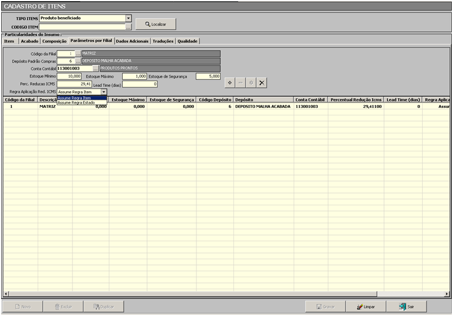Select 'Assume Regra Item' highlighted option

75,98
